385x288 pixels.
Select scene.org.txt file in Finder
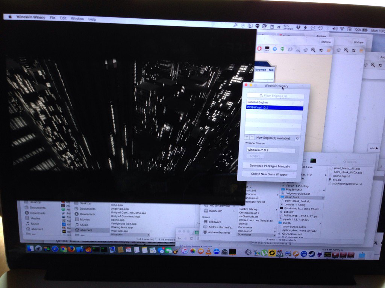click(341, 176)
